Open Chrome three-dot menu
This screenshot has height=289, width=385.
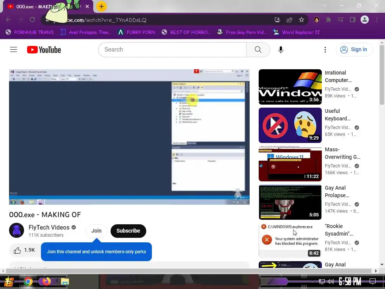click(x=377, y=20)
